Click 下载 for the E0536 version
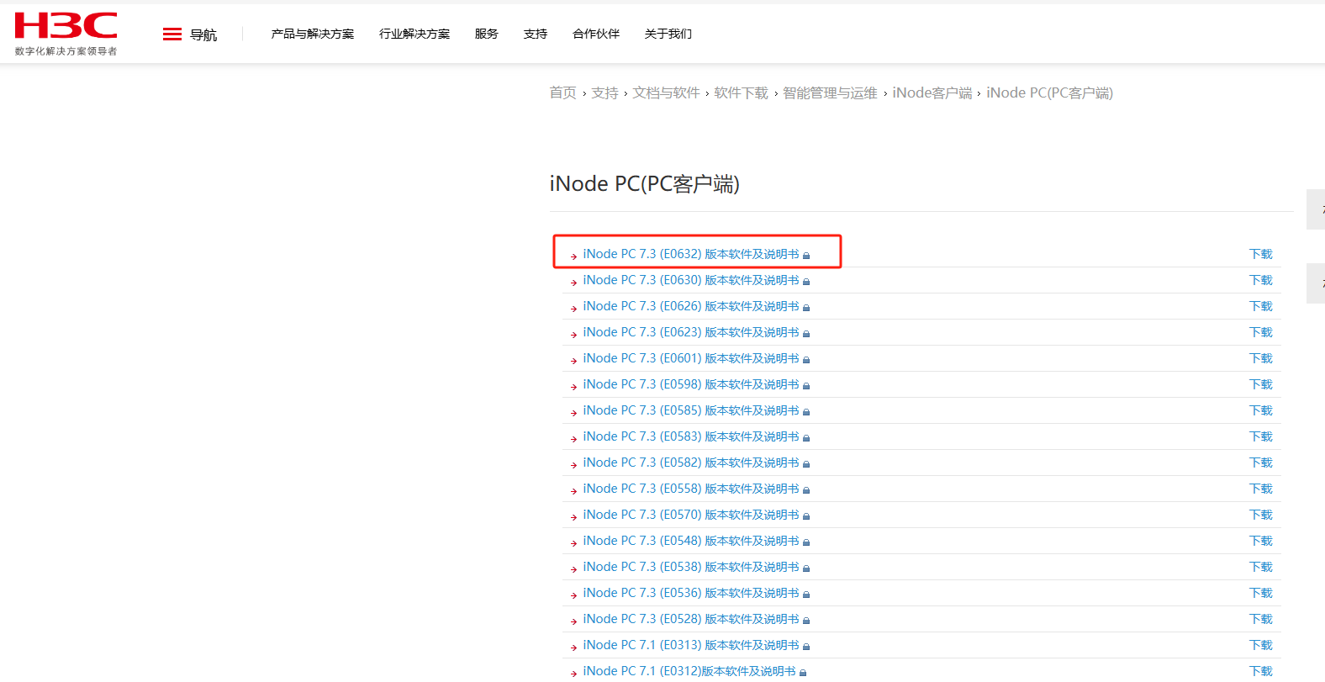 [1261, 593]
